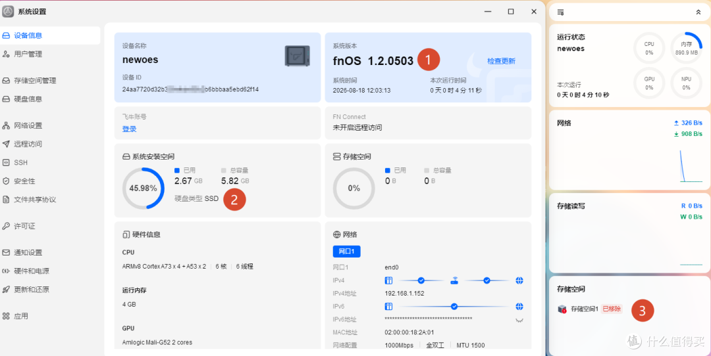Viewport: 711px width, 356px height.
Task: Click the NPU usage gauge
Action: pyautogui.click(x=686, y=83)
